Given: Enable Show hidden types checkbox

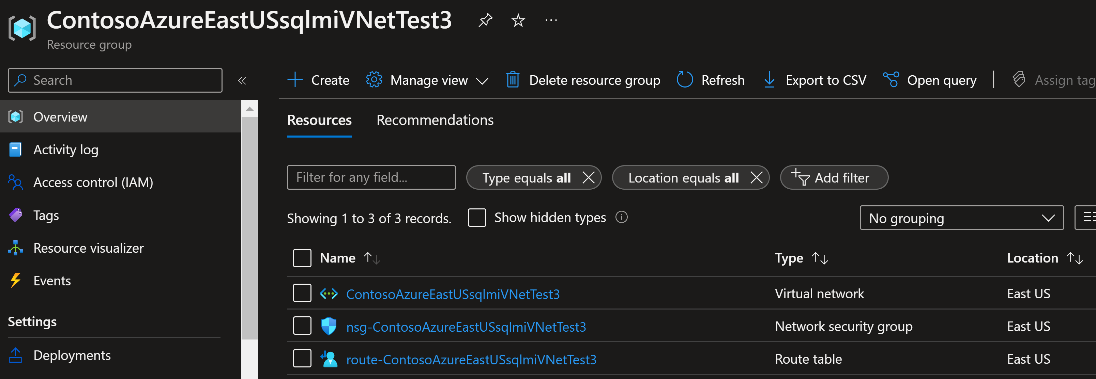Looking at the screenshot, I should click(x=476, y=218).
